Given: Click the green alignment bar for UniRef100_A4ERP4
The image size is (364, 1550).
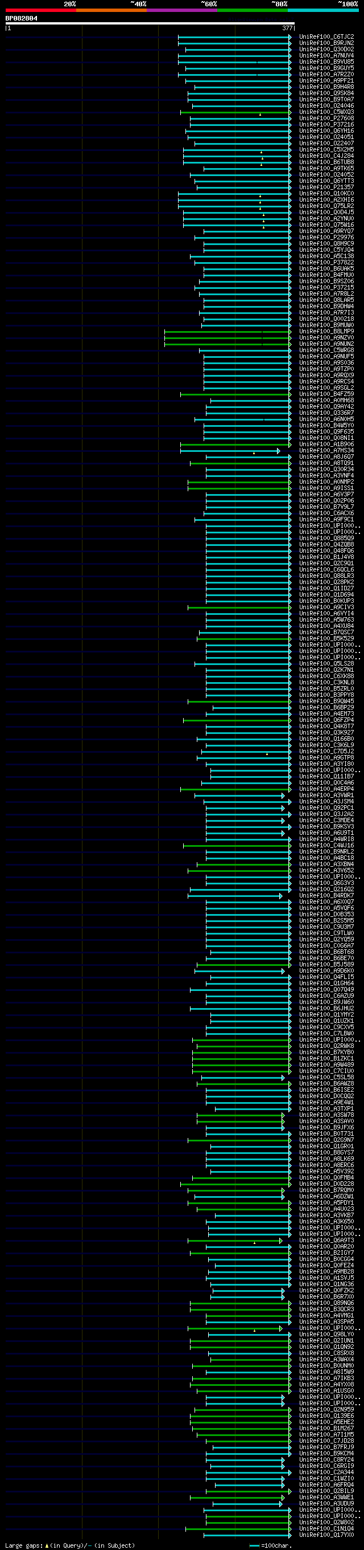Looking at the screenshot, I should [235, 789].
